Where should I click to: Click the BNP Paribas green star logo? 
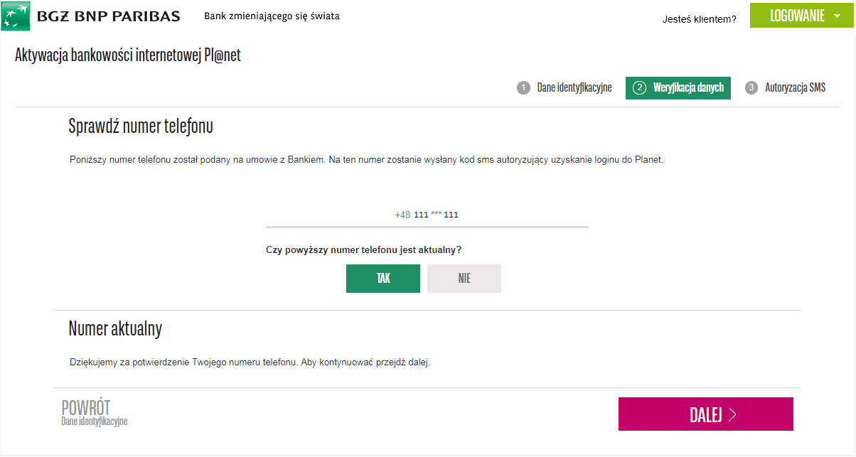16,16
